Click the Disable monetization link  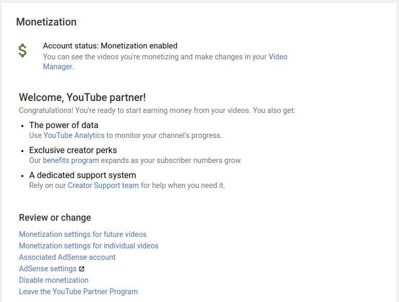coord(54,280)
